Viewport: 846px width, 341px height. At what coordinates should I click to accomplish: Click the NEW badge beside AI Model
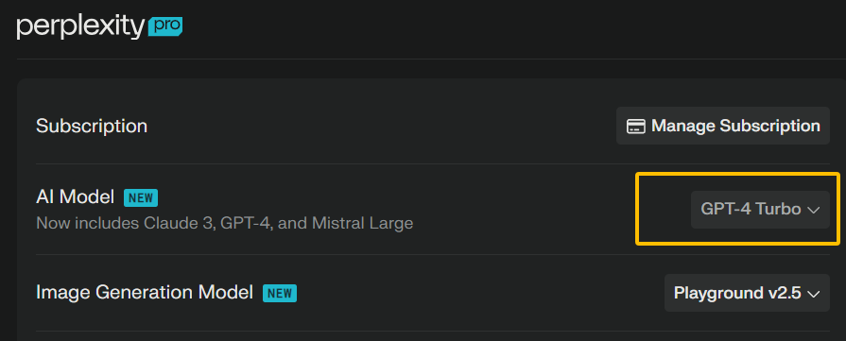tap(141, 198)
